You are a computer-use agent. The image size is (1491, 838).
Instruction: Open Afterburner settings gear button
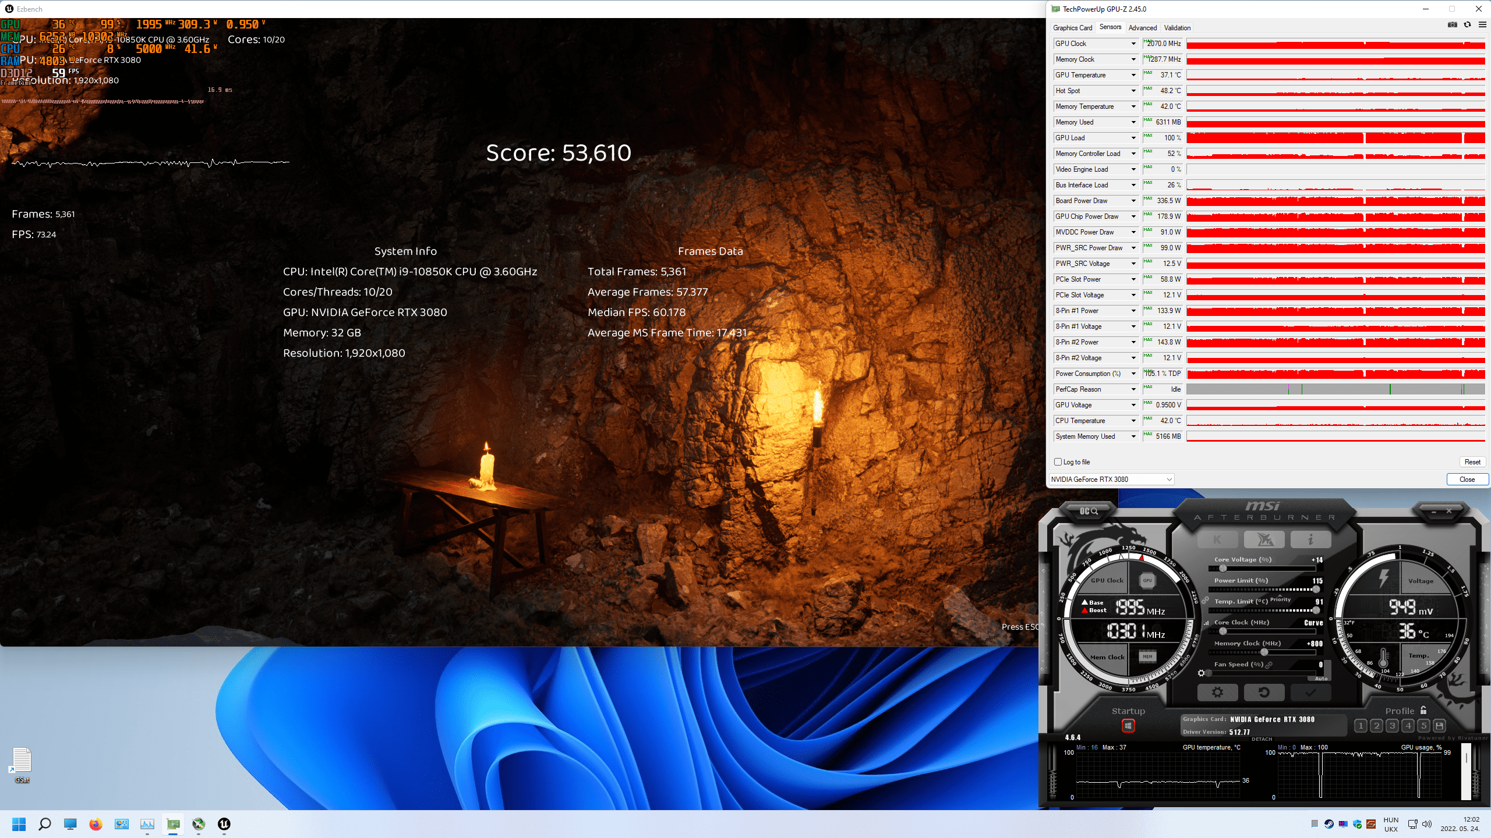tap(1217, 692)
